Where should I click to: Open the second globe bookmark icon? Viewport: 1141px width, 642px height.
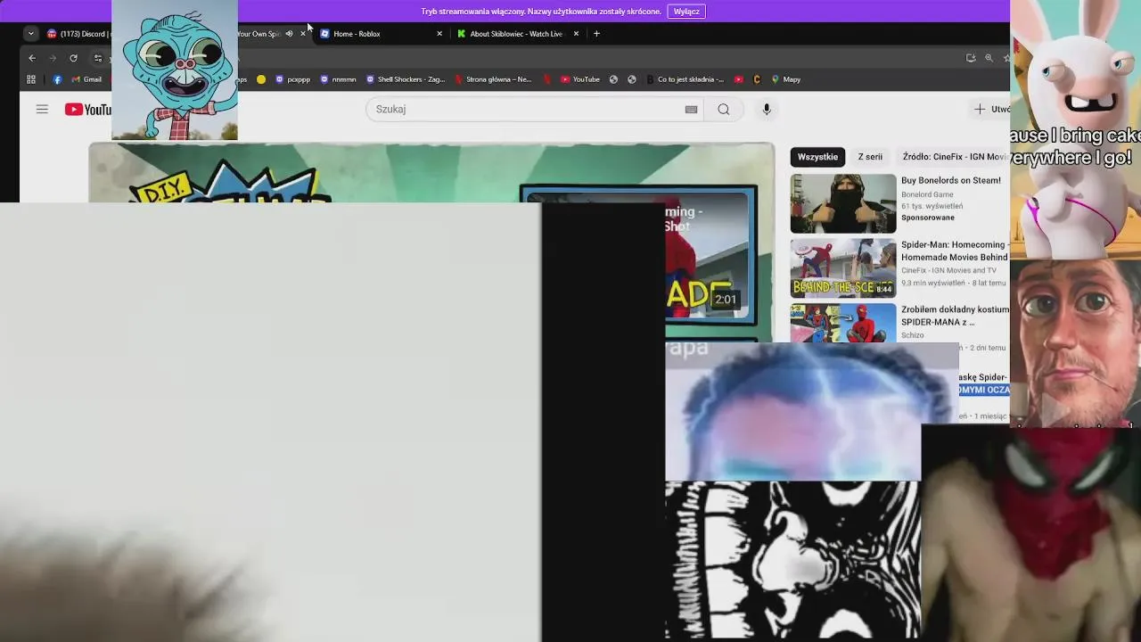tap(632, 79)
